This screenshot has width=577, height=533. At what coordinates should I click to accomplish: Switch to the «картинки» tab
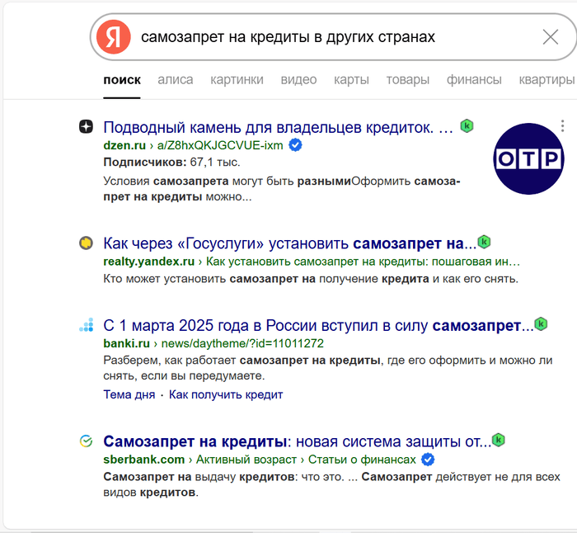tap(237, 80)
